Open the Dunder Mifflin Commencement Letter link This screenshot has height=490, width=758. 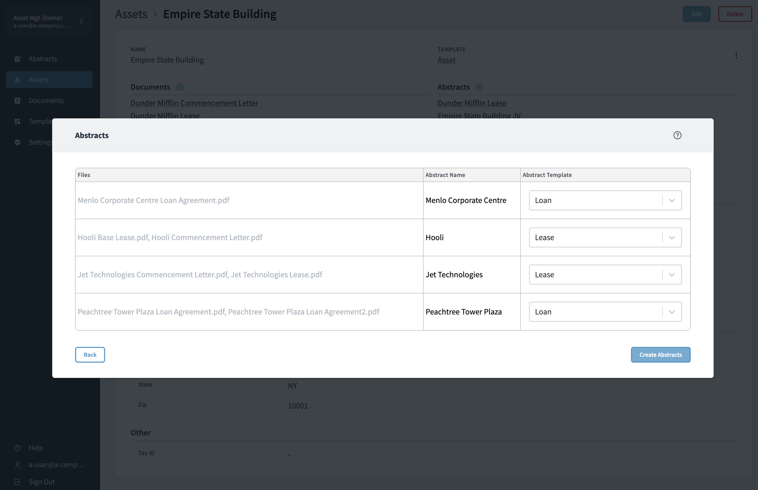click(194, 103)
